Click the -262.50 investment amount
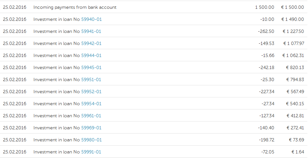Viewport: 308px width, 158px height. [266, 32]
